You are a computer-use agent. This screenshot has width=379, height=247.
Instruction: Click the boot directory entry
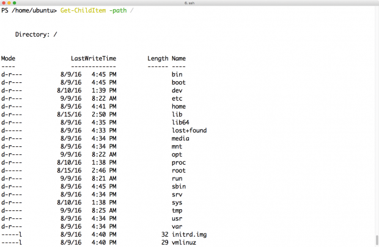pos(178,82)
